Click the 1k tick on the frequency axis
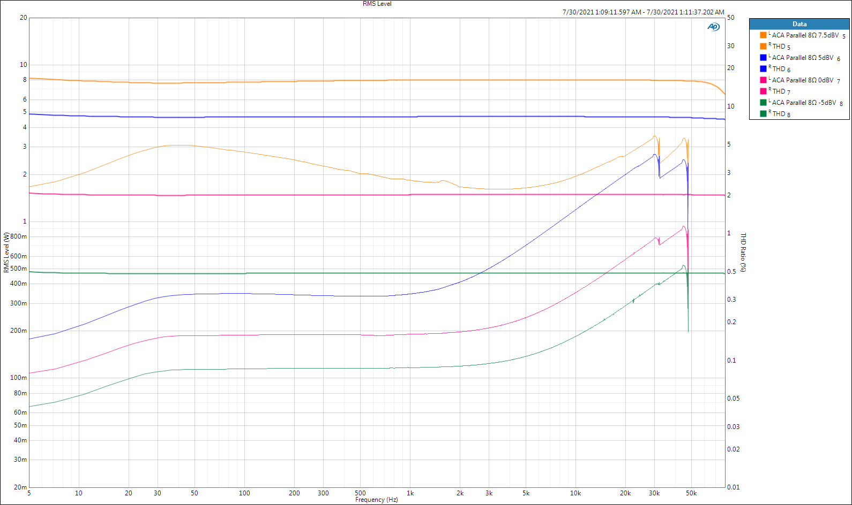 pos(410,493)
